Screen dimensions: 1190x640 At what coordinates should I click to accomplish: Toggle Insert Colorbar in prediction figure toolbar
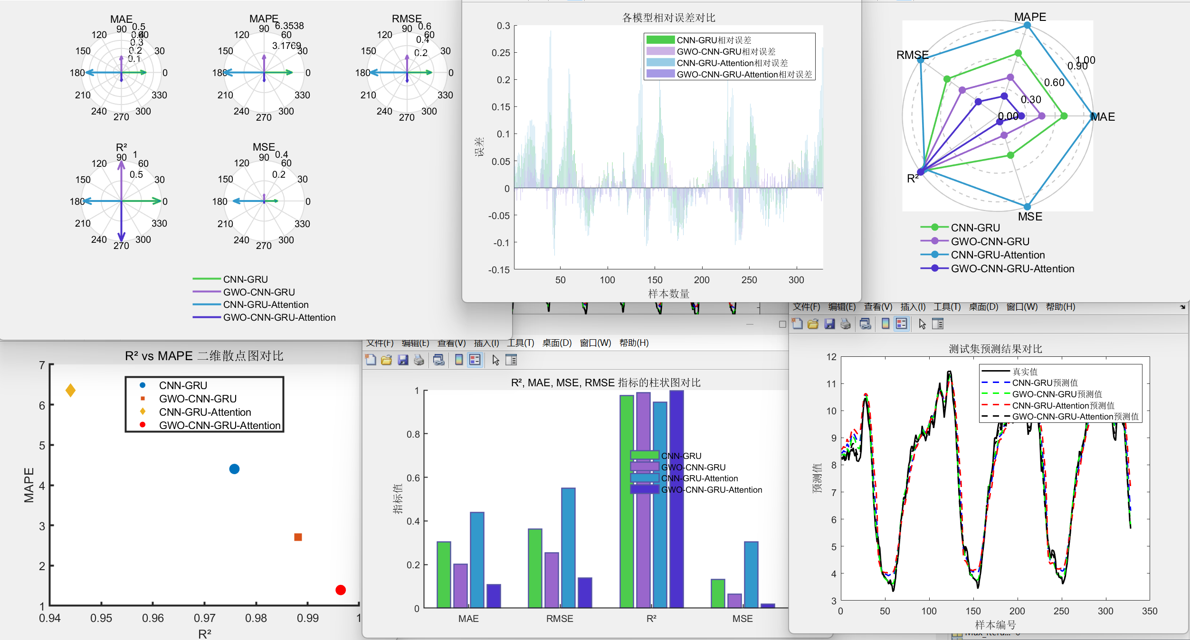885,324
